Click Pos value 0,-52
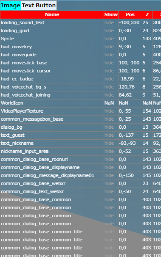 [125, 151]
